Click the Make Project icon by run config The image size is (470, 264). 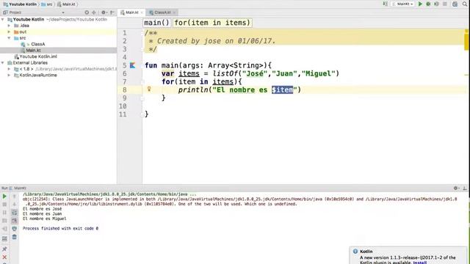coord(385,4)
